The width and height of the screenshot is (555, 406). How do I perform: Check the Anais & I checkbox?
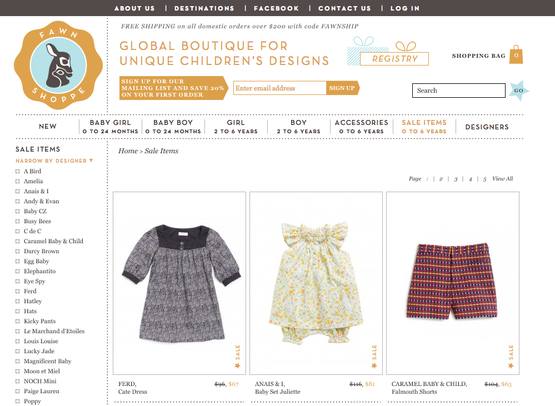coord(17,191)
